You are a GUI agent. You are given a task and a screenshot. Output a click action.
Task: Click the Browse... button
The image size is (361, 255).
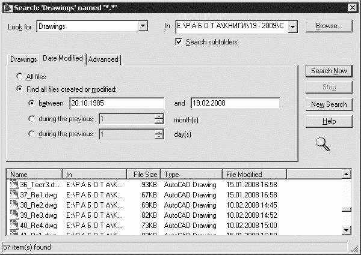[329, 26]
